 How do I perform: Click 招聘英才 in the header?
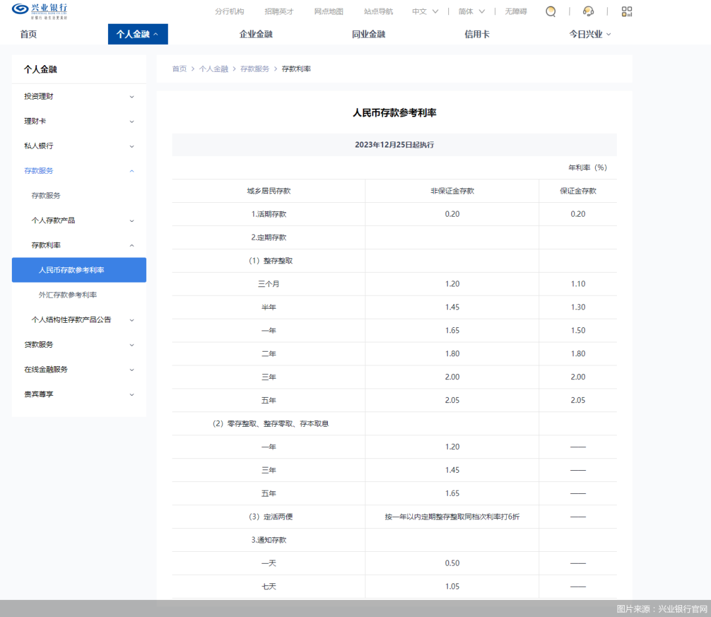pos(278,11)
